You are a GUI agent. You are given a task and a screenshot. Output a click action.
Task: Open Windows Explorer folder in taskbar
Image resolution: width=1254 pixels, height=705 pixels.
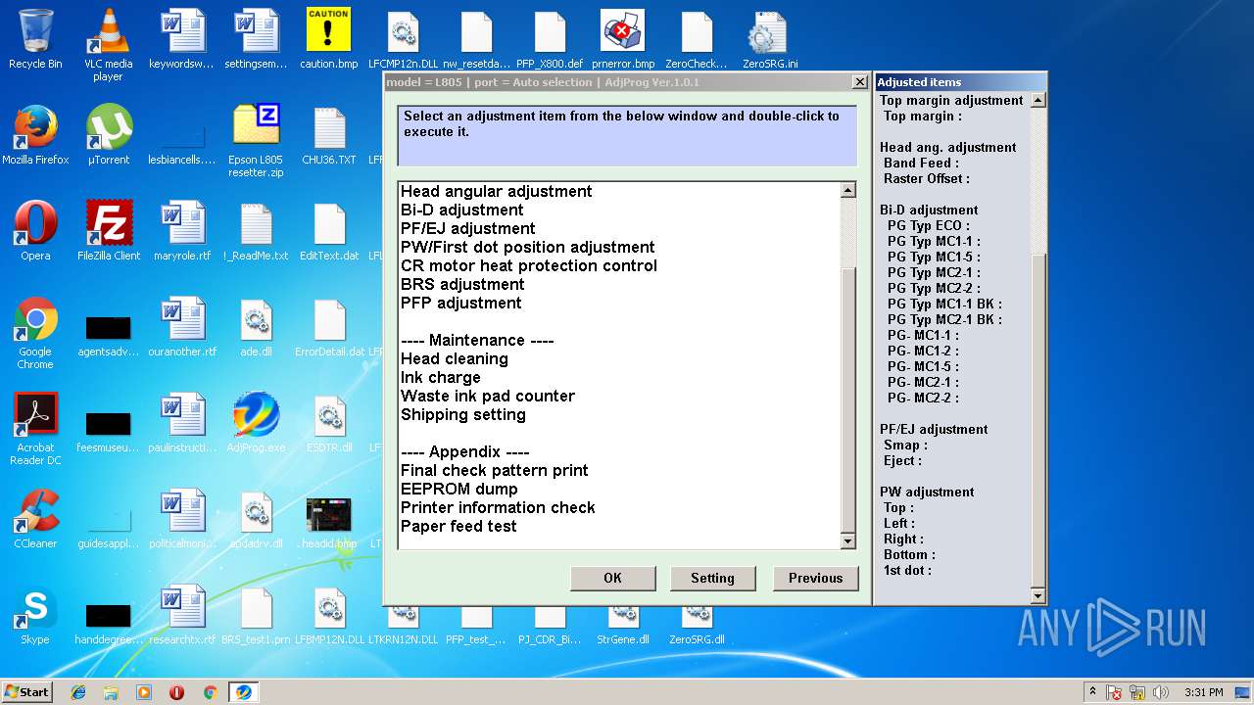[x=111, y=692]
